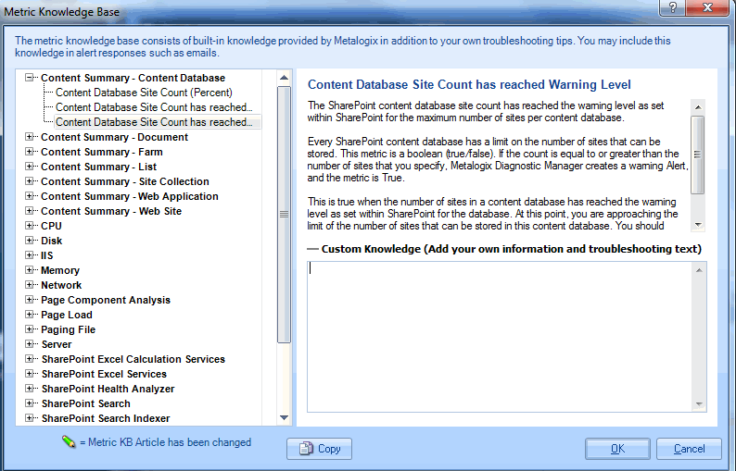Expand SharePoint Excel Calculation Services node
This screenshot has width=736, height=471.
tap(29, 359)
